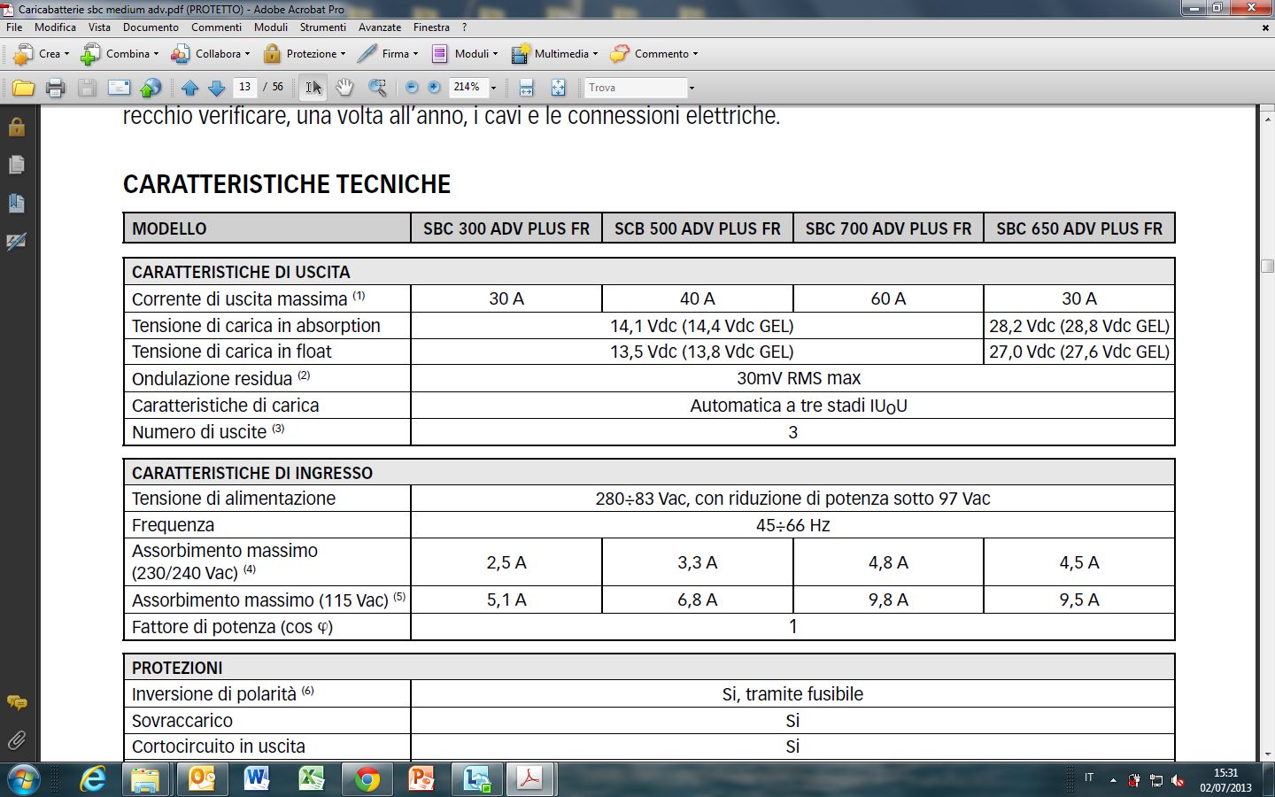1275x797 pixels.
Task: Click the greyed-out Save floppy disk icon
Action: point(87,88)
